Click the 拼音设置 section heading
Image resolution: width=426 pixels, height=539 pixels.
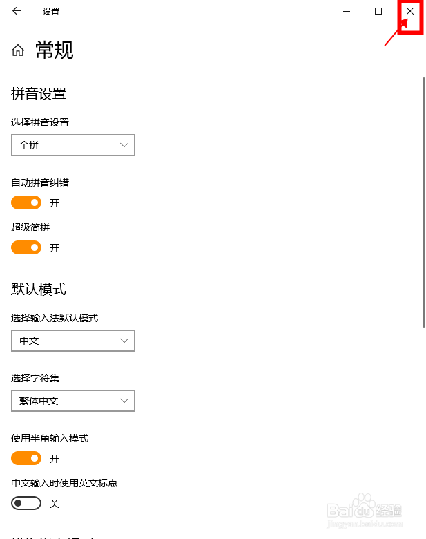(39, 93)
